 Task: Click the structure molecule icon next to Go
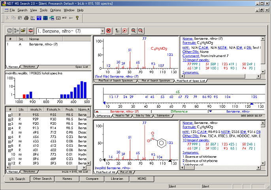click(x=17, y=31)
